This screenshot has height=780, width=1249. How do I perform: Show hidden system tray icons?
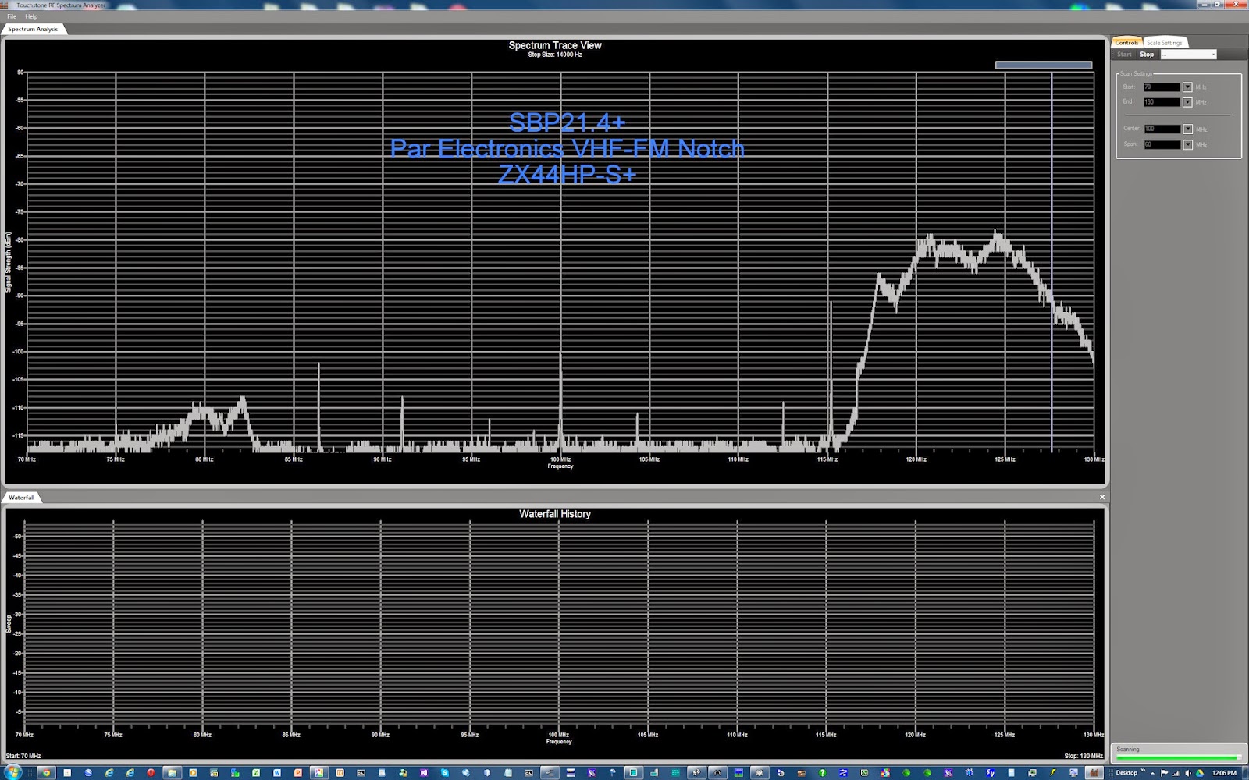(x=1153, y=773)
